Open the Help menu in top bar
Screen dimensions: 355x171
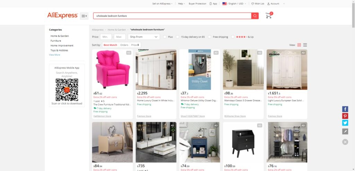point(181,3)
